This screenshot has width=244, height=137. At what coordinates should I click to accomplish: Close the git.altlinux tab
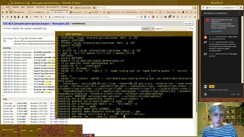point(67,12)
